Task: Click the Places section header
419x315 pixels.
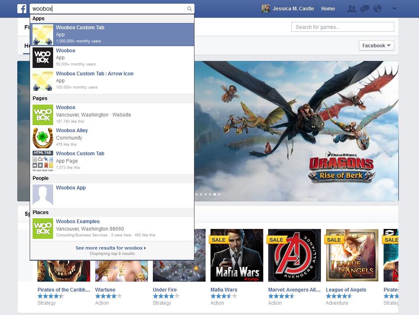Action: 112,212
